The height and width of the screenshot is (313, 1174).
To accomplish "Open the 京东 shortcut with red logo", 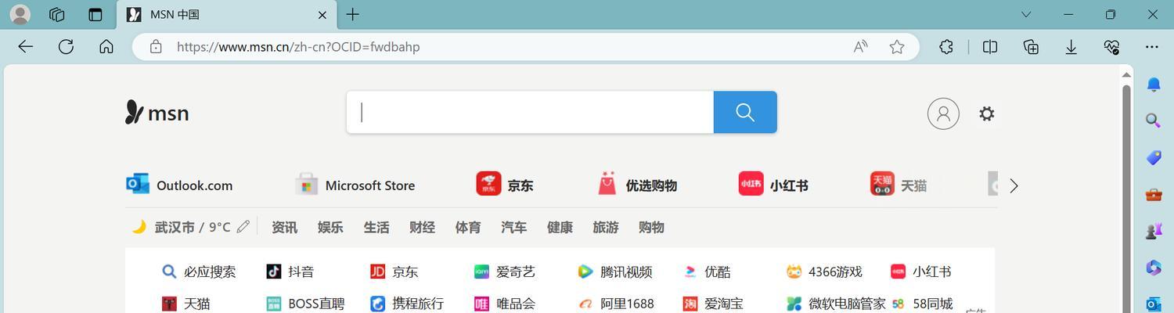I will click(x=505, y=185).
